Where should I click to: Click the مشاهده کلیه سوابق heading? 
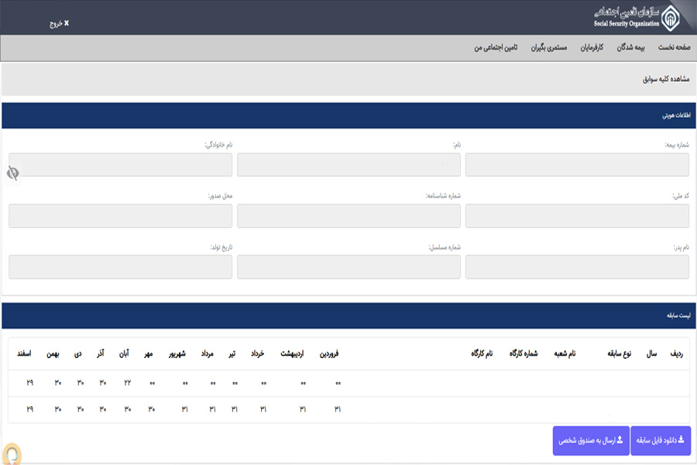[666, 79]
